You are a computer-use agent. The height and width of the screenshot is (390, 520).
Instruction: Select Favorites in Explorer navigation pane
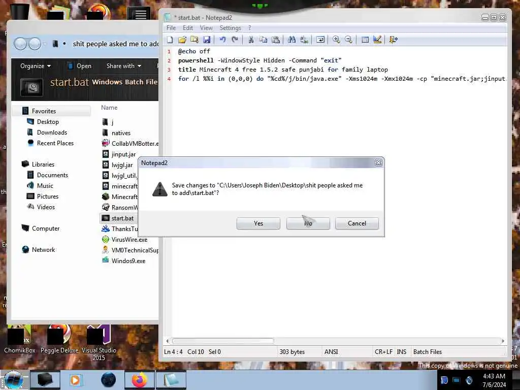click(44, 111)
